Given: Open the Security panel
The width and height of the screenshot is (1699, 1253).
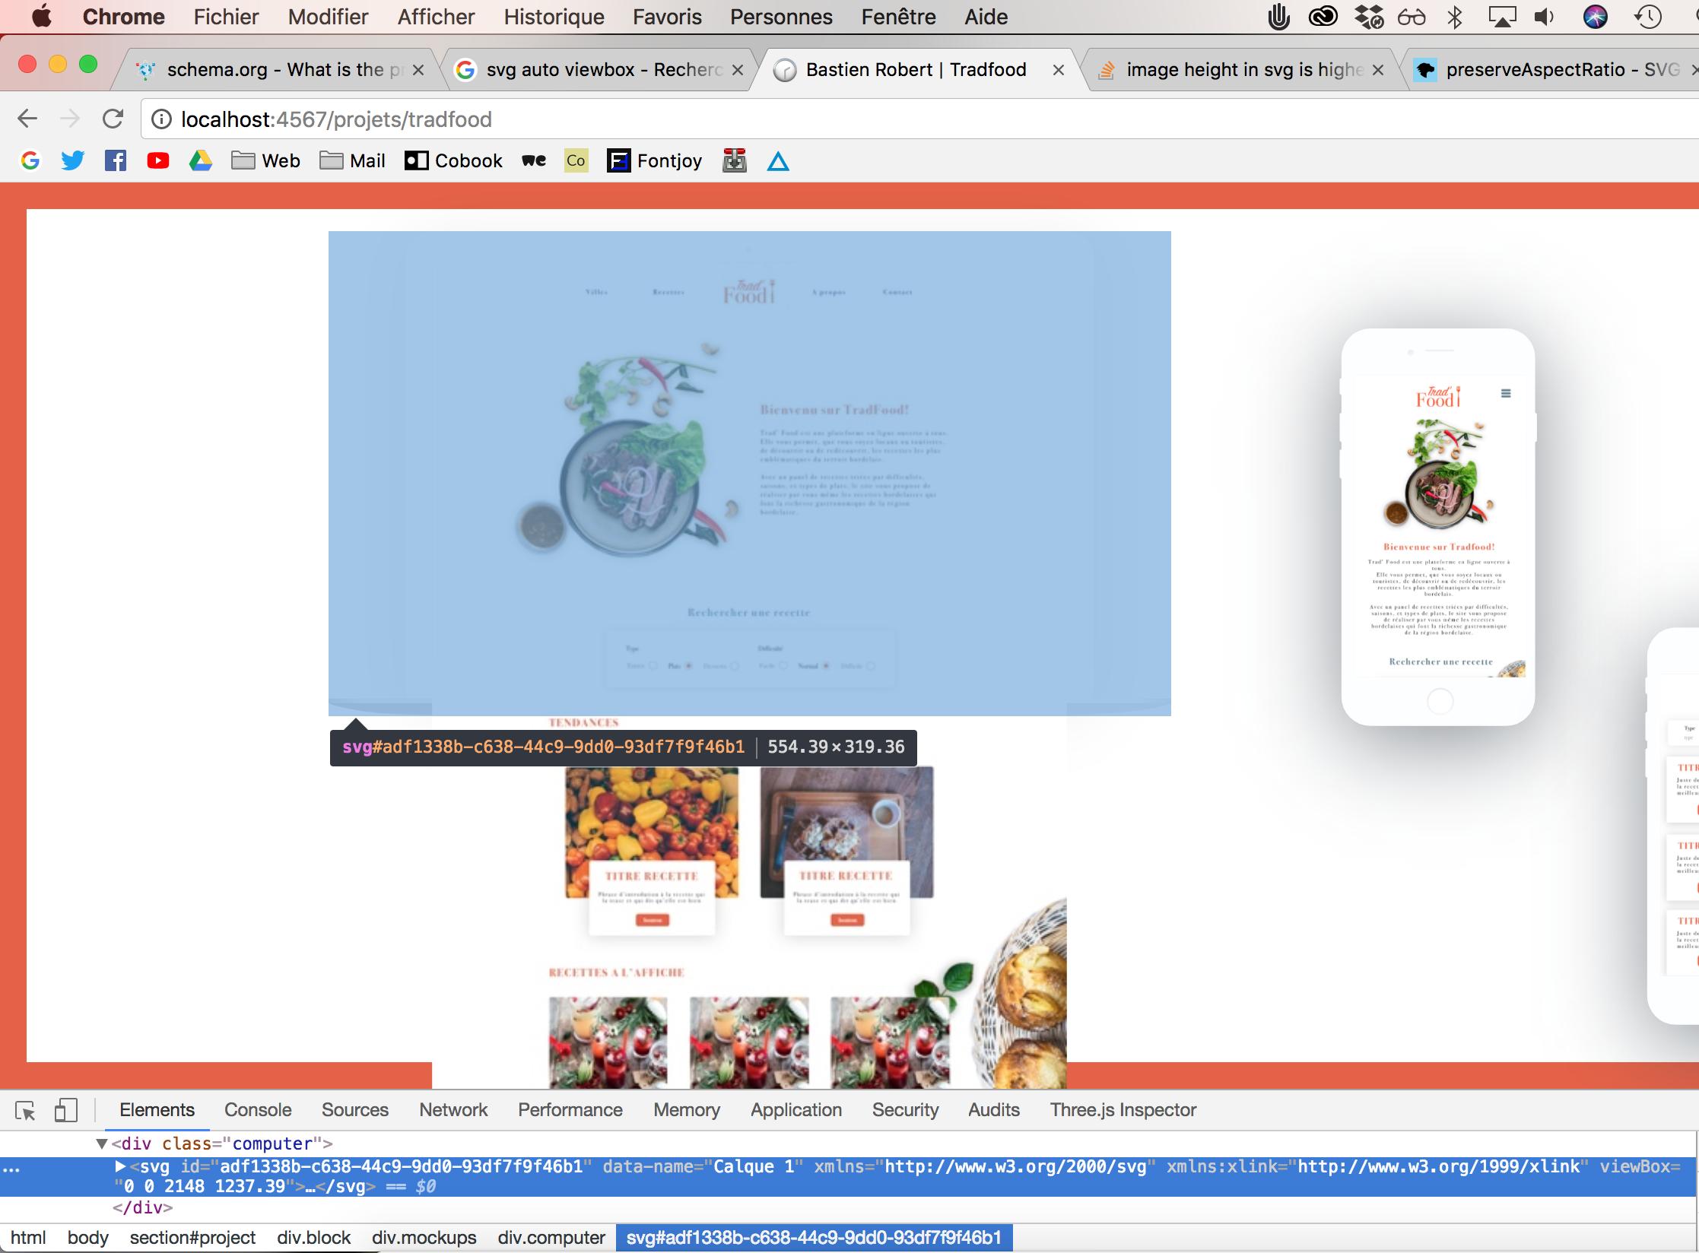Looking at the screenshot, I should (905, 1110).
